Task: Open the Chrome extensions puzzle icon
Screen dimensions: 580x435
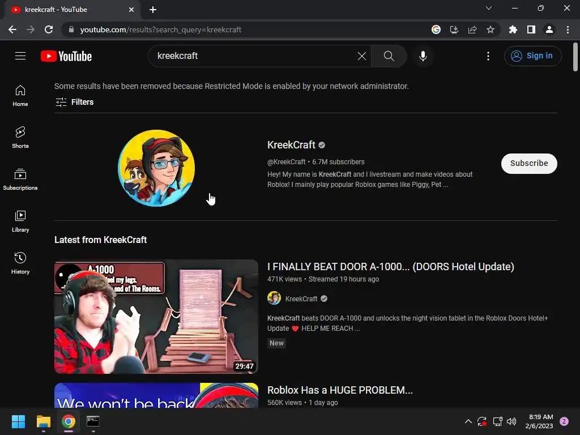Action: pos(513,29)
